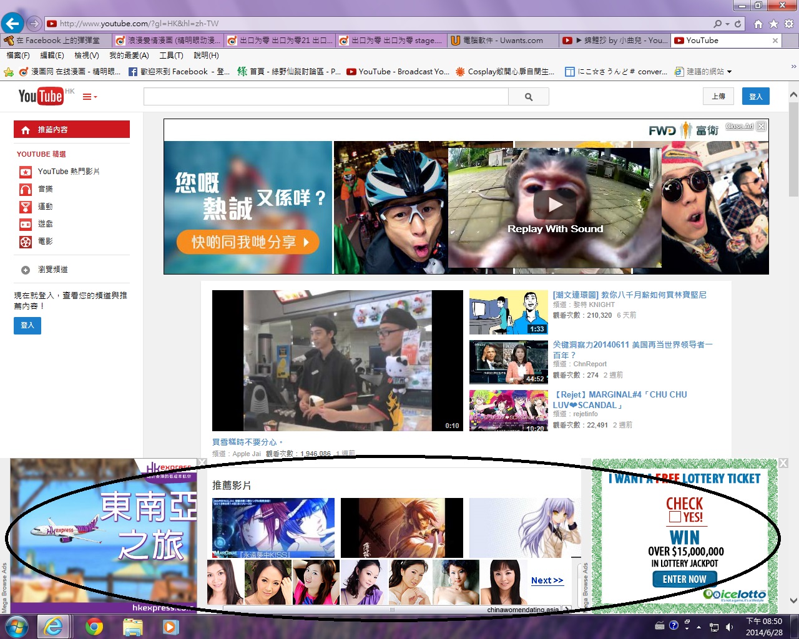799x639 pixels.
Task: Open File Explorer from the taskbar
Action: (132, 626)
